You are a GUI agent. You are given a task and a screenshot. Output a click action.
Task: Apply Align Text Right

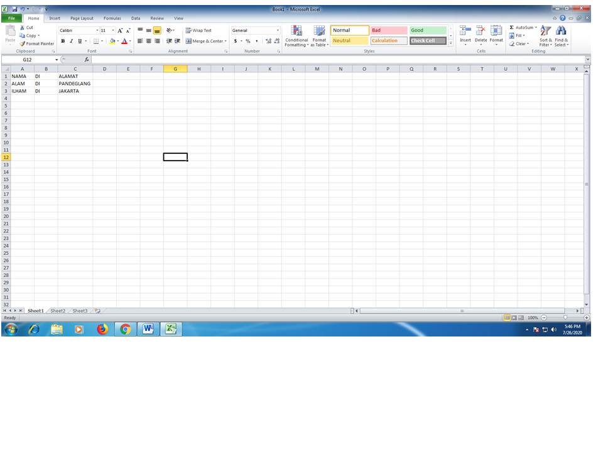click(x=157, y=41)
